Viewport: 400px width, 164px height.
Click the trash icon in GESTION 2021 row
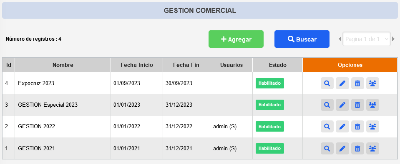[357, 148]
